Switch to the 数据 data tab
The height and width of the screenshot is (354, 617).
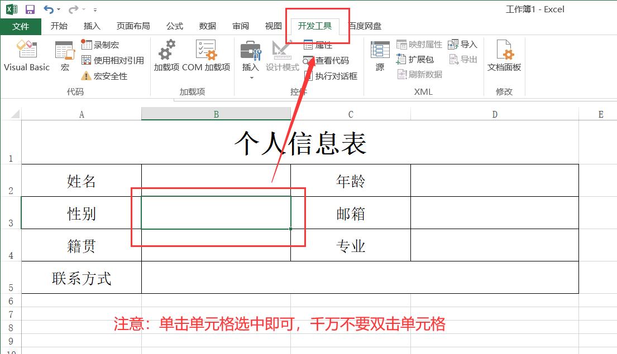click(x=207, y=26)
